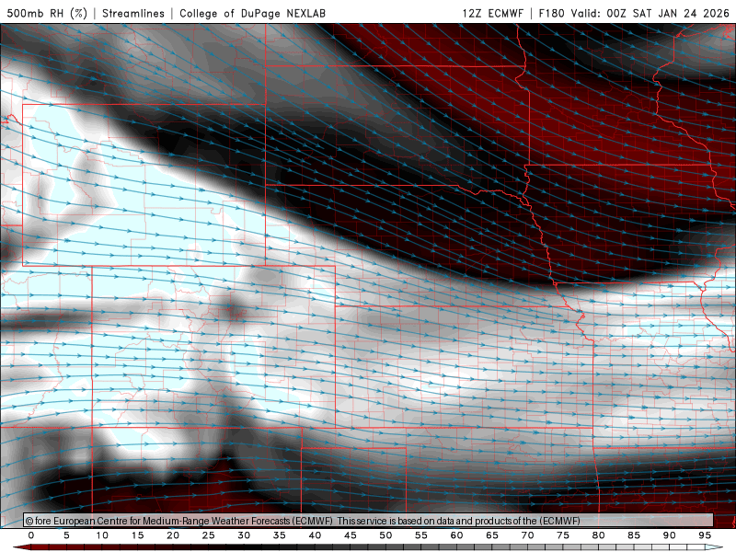Click the '30' value on the color scale
736x552 pixels.
pyautogui.click(x=244, y=535)
